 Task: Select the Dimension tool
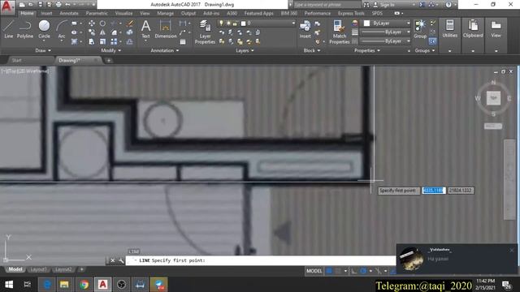pyautogui.click(x=165, y=29)
